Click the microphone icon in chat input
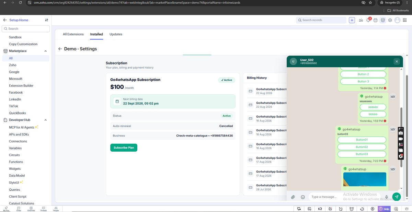The width and height of the screenshot is (412, 212). point(387,197)
